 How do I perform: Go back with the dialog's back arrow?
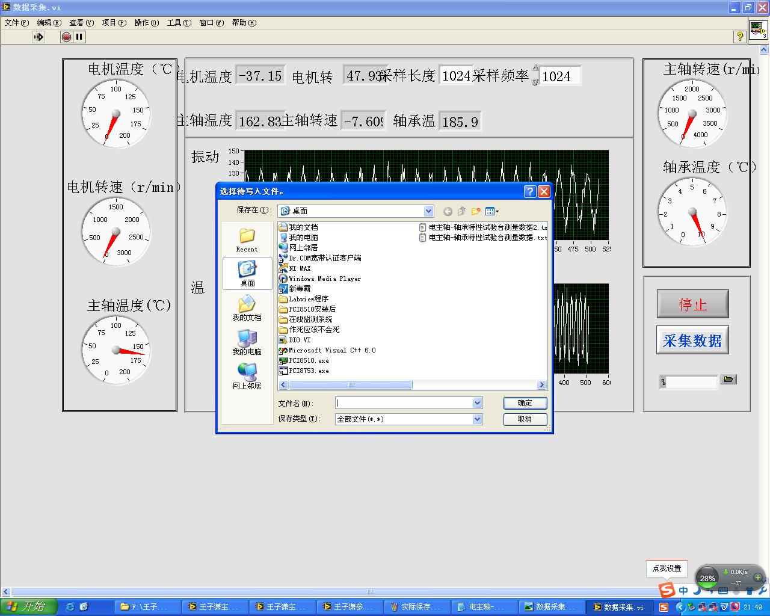(448, 211)
